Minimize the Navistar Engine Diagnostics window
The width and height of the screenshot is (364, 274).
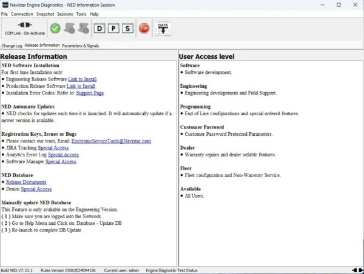tap(323, 5)
